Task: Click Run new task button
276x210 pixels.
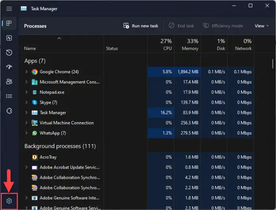Action: tap(141, 26)
